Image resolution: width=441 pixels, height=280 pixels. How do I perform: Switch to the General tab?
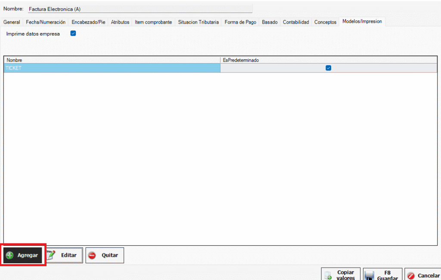(x=12, y=22)
